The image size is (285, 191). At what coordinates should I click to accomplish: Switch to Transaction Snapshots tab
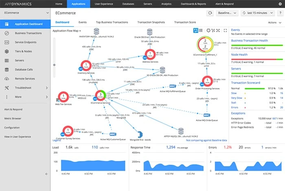(x=151, y=22)
